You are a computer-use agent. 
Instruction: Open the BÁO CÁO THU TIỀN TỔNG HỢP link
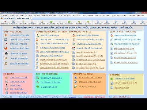pos(90,78)
